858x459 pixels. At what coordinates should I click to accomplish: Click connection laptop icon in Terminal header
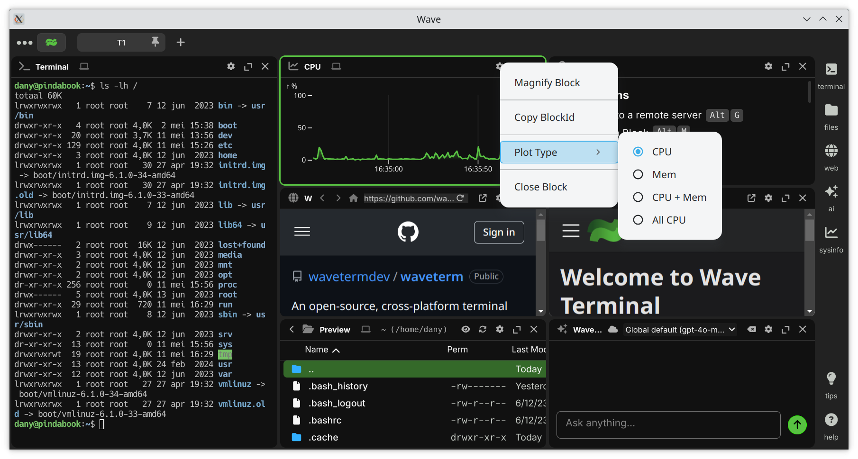[x=84, y=66]
